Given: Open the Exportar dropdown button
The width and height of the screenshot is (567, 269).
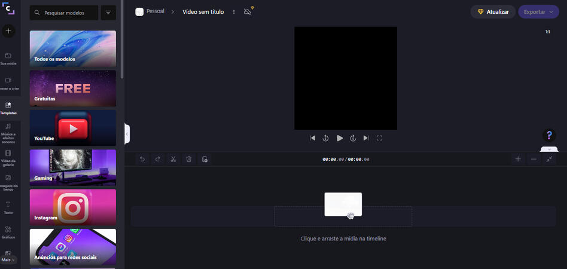Looking at the screenshot, I should coord(538,12).
